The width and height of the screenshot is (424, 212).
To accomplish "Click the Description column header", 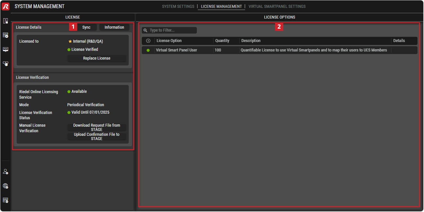I will click(251, 41).
